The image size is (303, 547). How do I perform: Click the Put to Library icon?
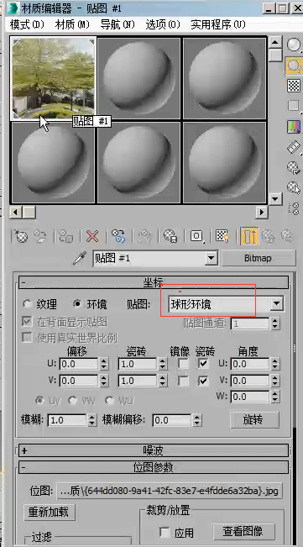click(170, 236)
